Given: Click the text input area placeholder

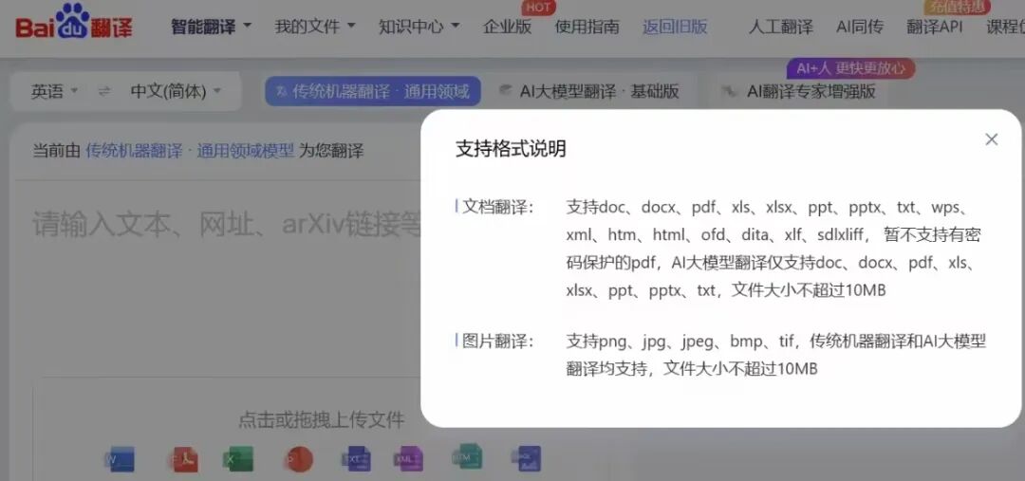Looking at the screenshot, I should 226,224.
